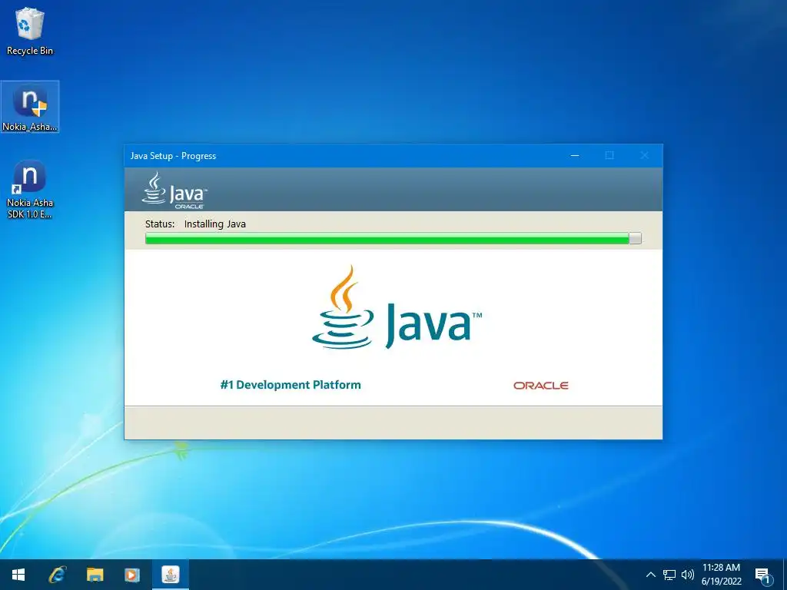Click the Show Desktop strip at taskbar end
The image size is (787, 590).
785,575
